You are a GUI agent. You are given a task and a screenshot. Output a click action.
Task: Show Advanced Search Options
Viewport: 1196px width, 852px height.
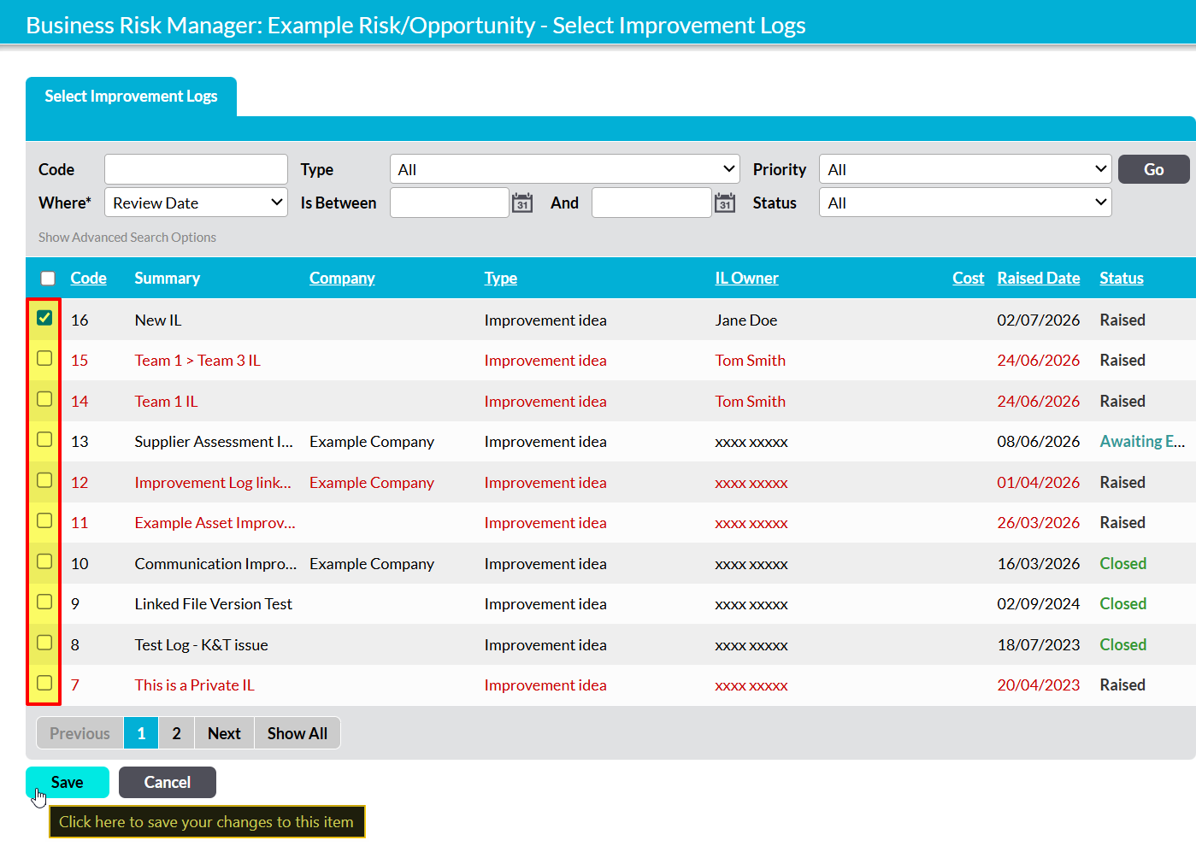click(x=127, y=238)
